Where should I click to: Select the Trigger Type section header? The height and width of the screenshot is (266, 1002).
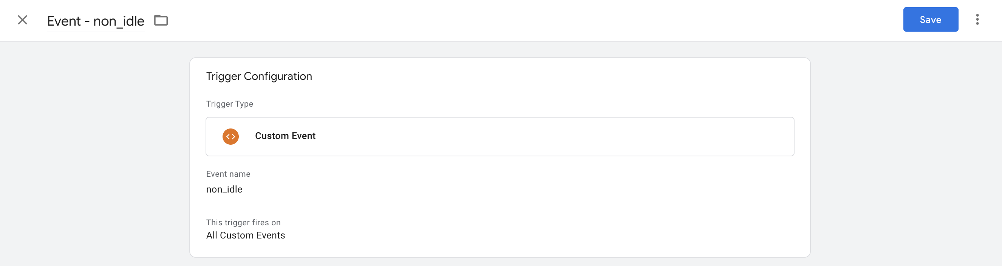tap(229, 104)
